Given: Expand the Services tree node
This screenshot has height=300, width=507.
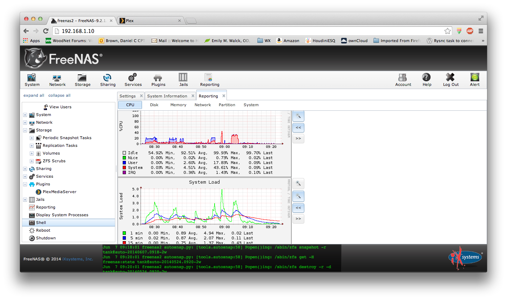Looking at the screenshot, I should (25, 177).
